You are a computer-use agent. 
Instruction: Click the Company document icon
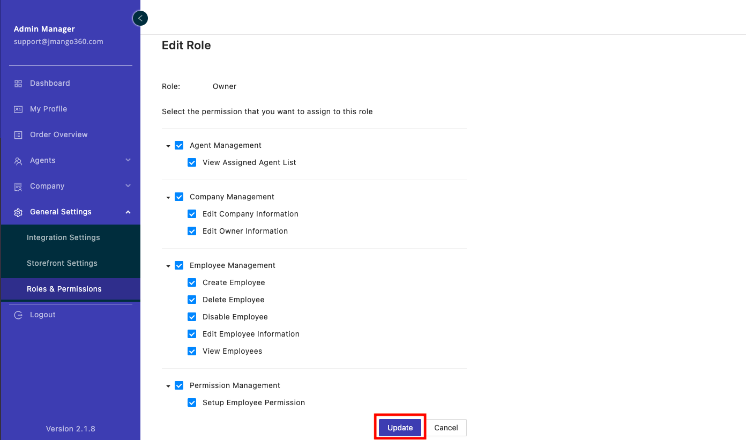(18, 187)
